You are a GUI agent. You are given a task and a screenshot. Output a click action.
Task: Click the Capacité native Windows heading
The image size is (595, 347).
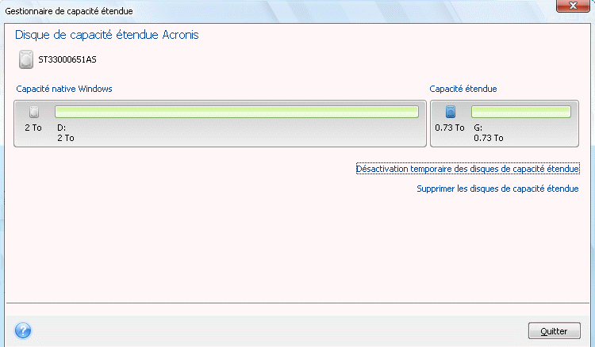(x=64, y=89)
